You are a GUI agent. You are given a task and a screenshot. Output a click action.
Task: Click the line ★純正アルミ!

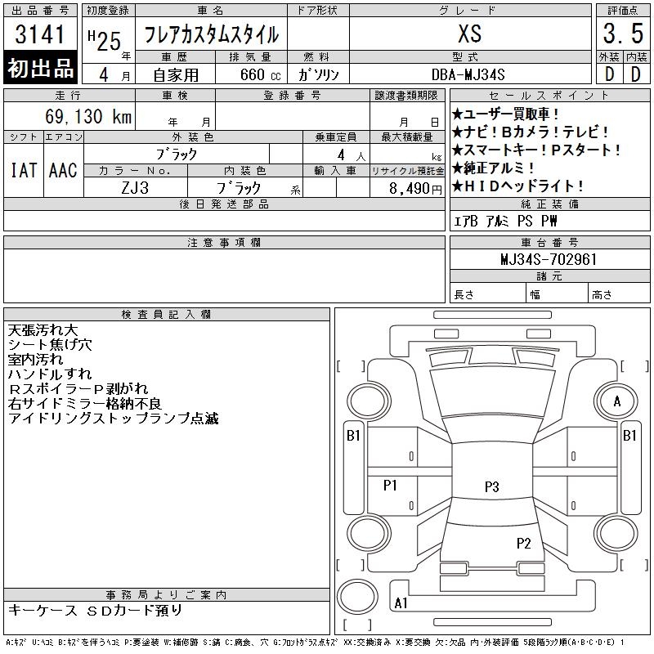click(493, 168)
